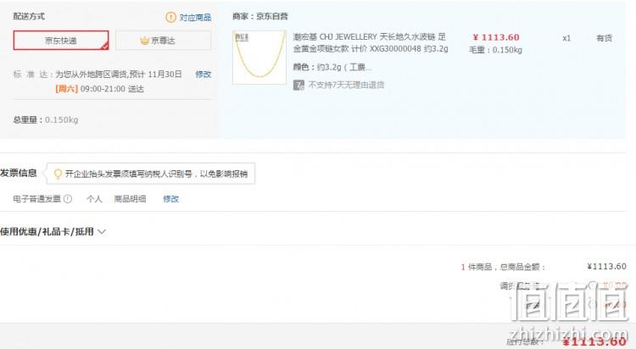The height and width of the screenshot is (349, 636).
Task: Click the [周六] 09:00-21:00 送达 text
Action: (99, 89)
